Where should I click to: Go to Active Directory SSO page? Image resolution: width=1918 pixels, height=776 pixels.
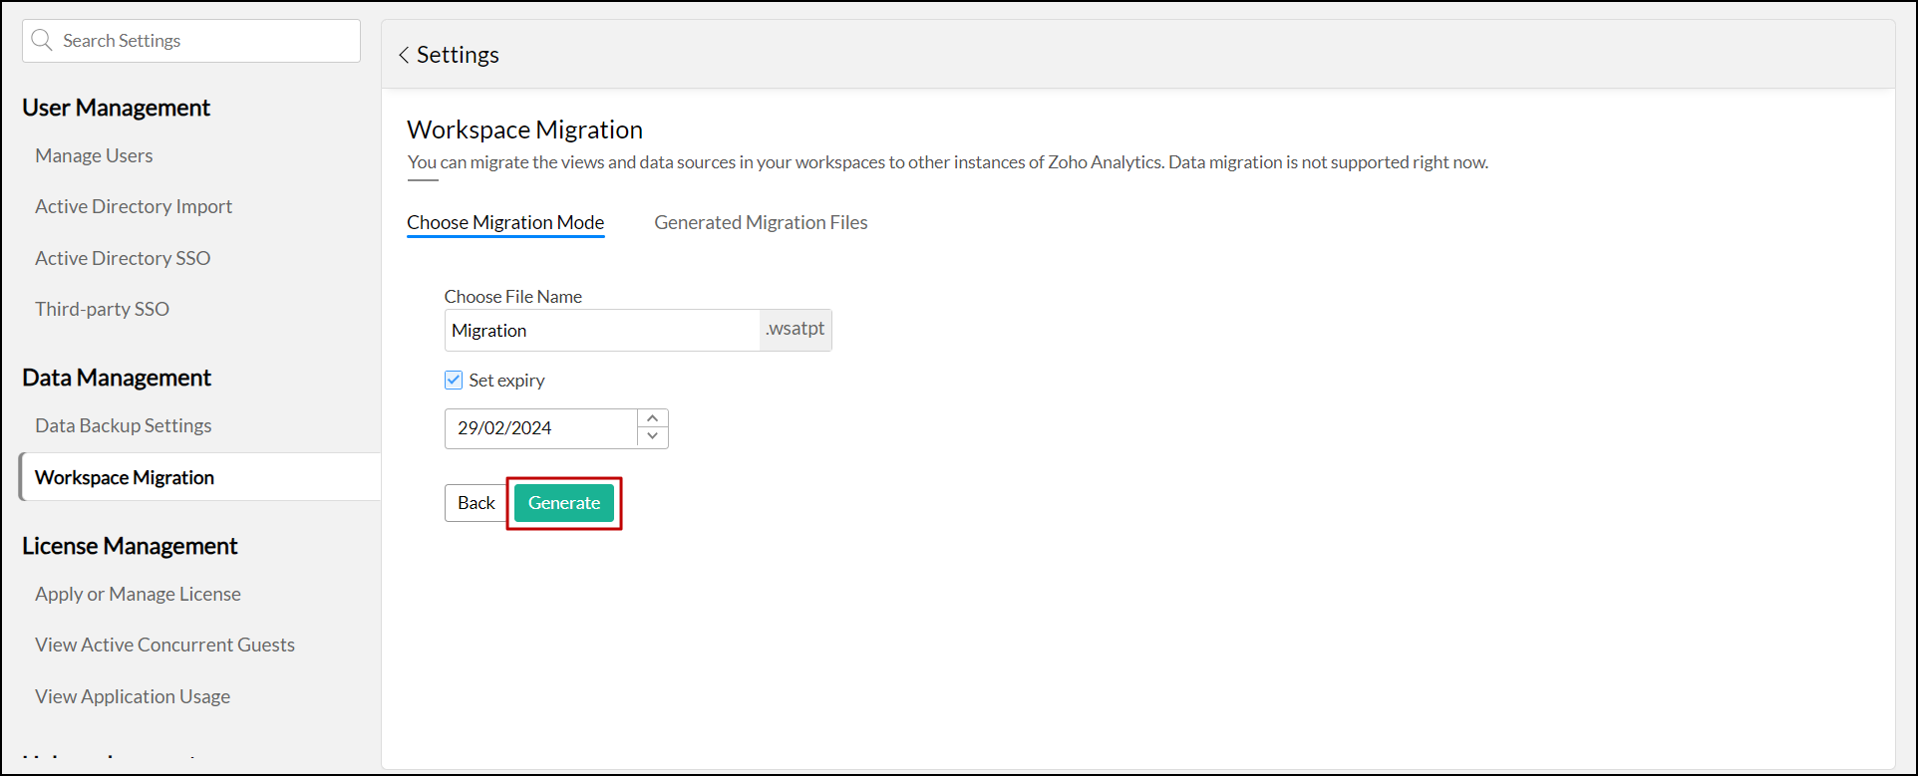point(123,258)
